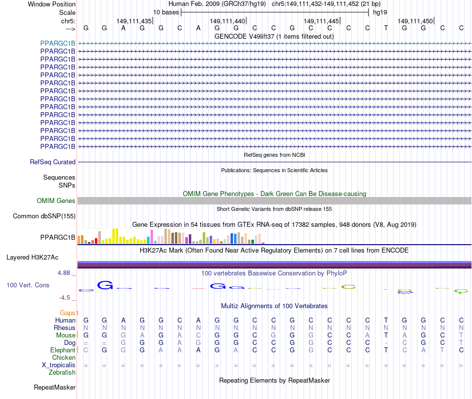The width and height of the screenshot is (472, 399).
Task: Click the Common dbSNP(155) track label
Action: click(44, 216)
